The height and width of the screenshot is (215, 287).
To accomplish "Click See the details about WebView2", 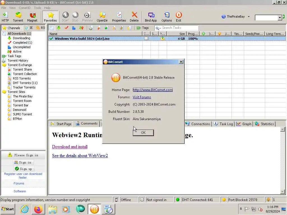I will coord(80,156).
